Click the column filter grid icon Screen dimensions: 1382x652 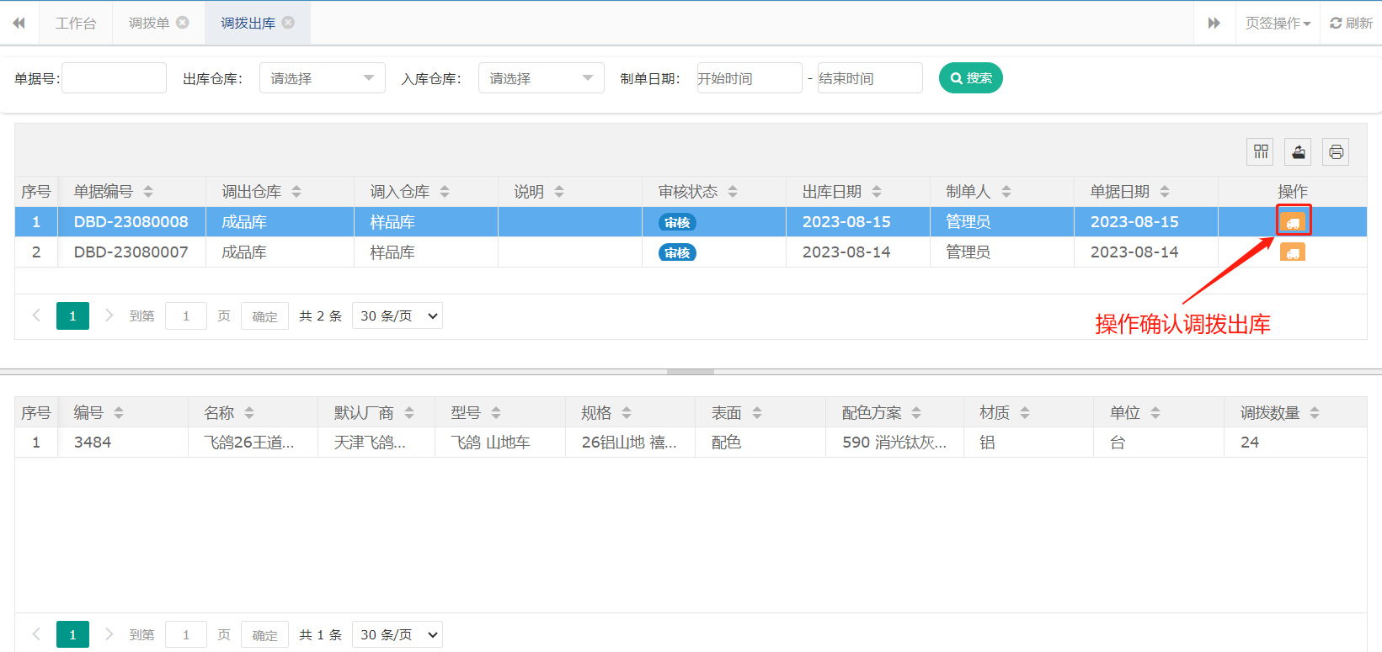click(1261, 151)
